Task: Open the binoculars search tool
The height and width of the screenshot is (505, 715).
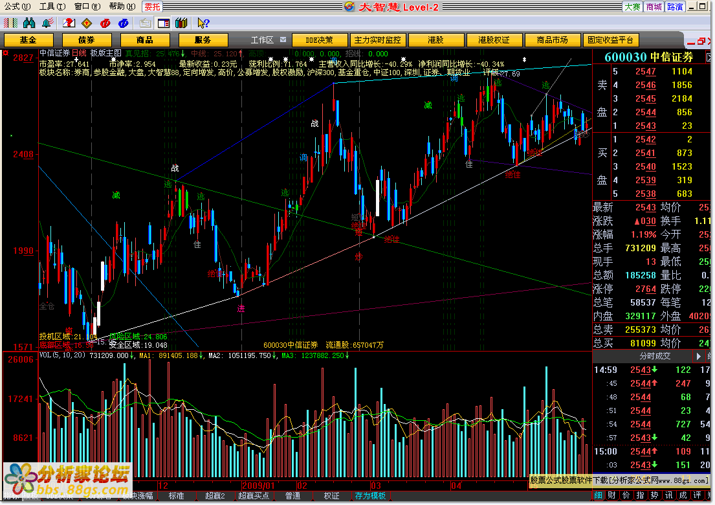Action: tap(29, 23)
